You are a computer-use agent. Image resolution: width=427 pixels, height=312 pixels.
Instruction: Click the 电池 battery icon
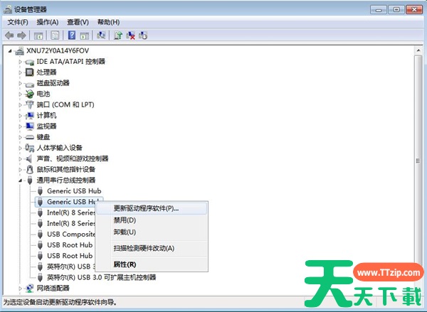pos(29,94)
